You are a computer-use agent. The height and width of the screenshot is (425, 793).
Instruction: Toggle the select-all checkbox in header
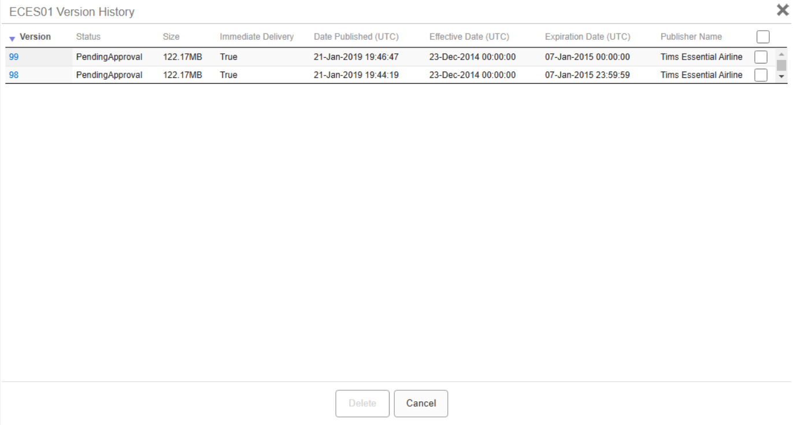point(763,37)
